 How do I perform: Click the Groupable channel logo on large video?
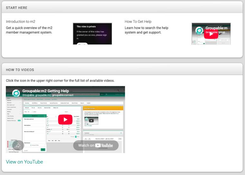16,93
